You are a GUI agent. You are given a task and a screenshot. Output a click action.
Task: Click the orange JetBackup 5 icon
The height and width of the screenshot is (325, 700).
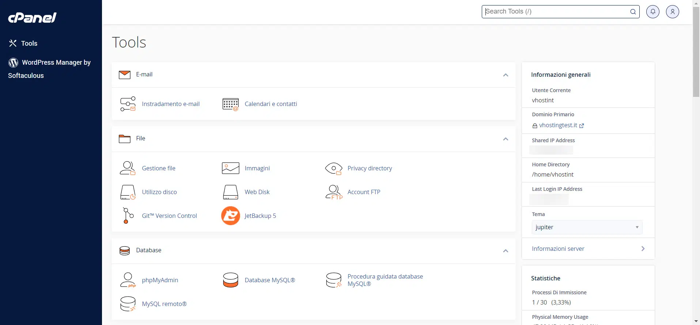[231, 216]
